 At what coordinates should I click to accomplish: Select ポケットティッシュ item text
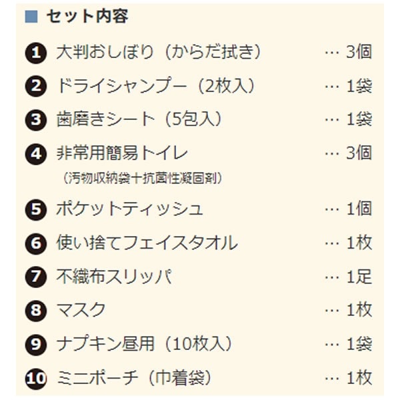(130, 209)
